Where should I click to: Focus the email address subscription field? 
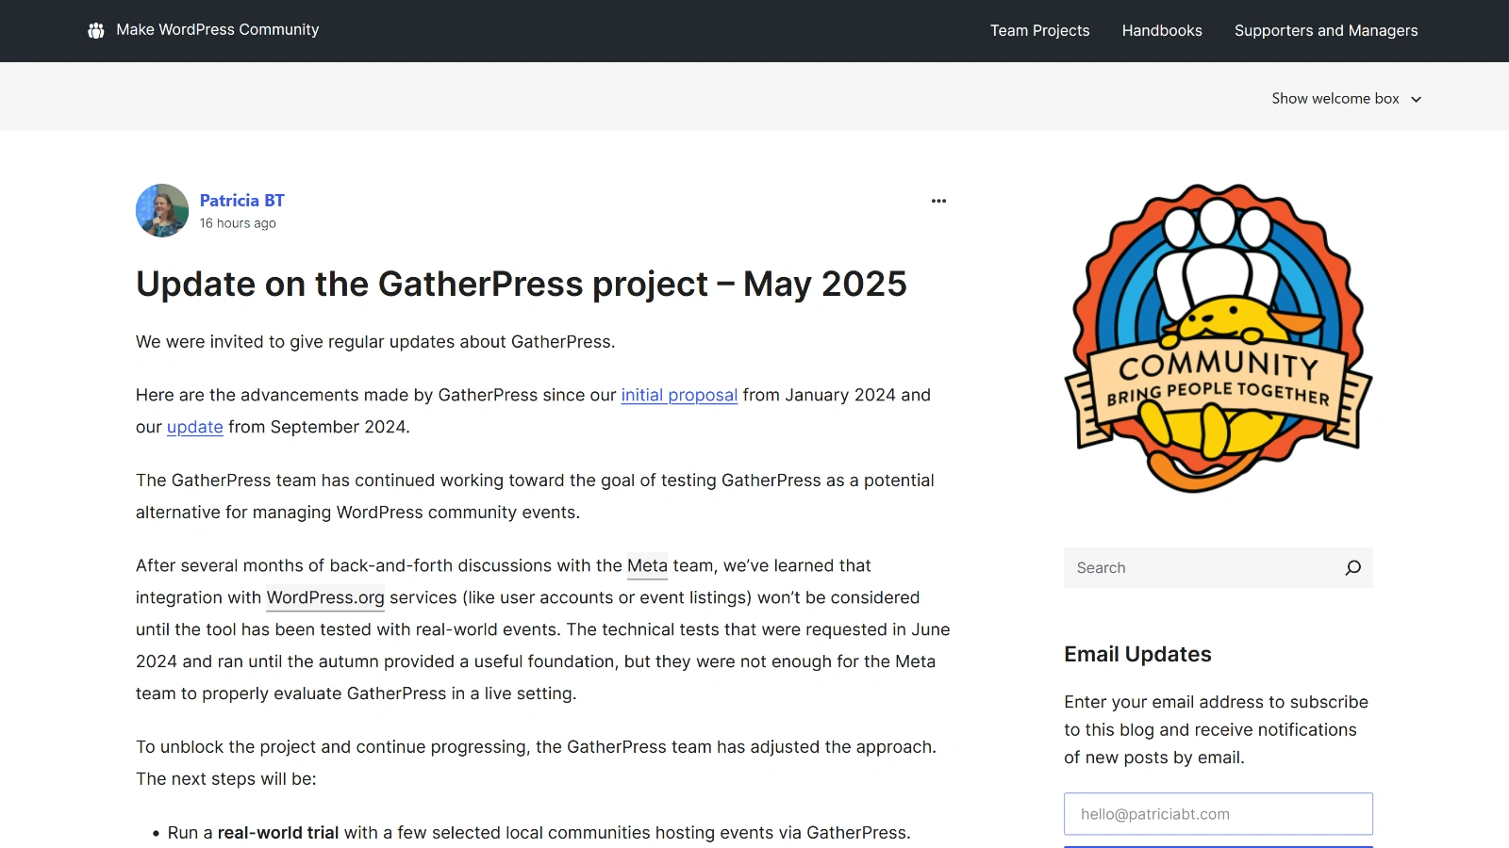click(1219, 814)
